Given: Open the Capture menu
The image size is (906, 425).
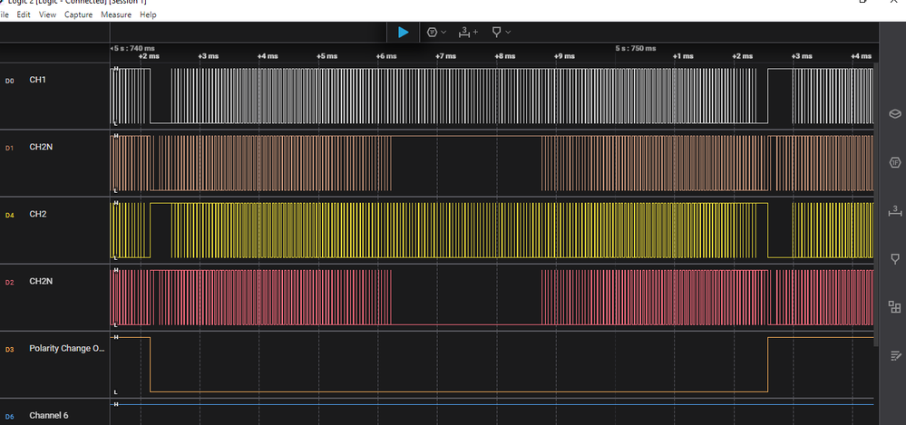Looking at the screenshot, I should tap(77, 15).
